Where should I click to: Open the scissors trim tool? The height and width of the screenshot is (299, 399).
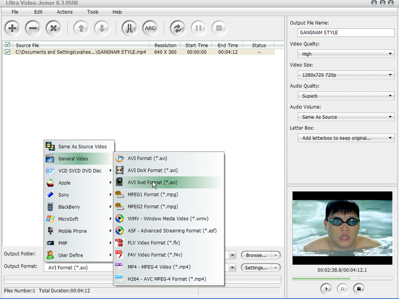pyautogui.click(x=129, y=28)
